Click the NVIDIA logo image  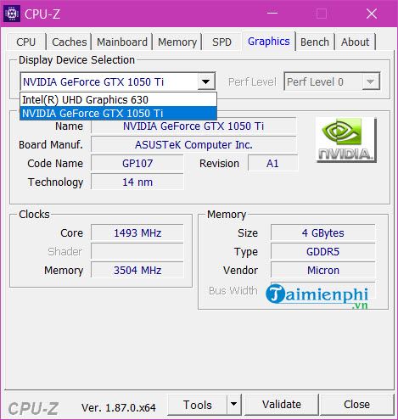(345, 140)
